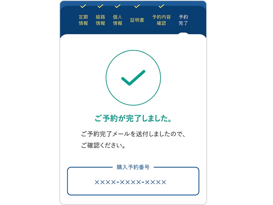
Task: Select the current 予約完了 step
Action: tap(183, 20)
